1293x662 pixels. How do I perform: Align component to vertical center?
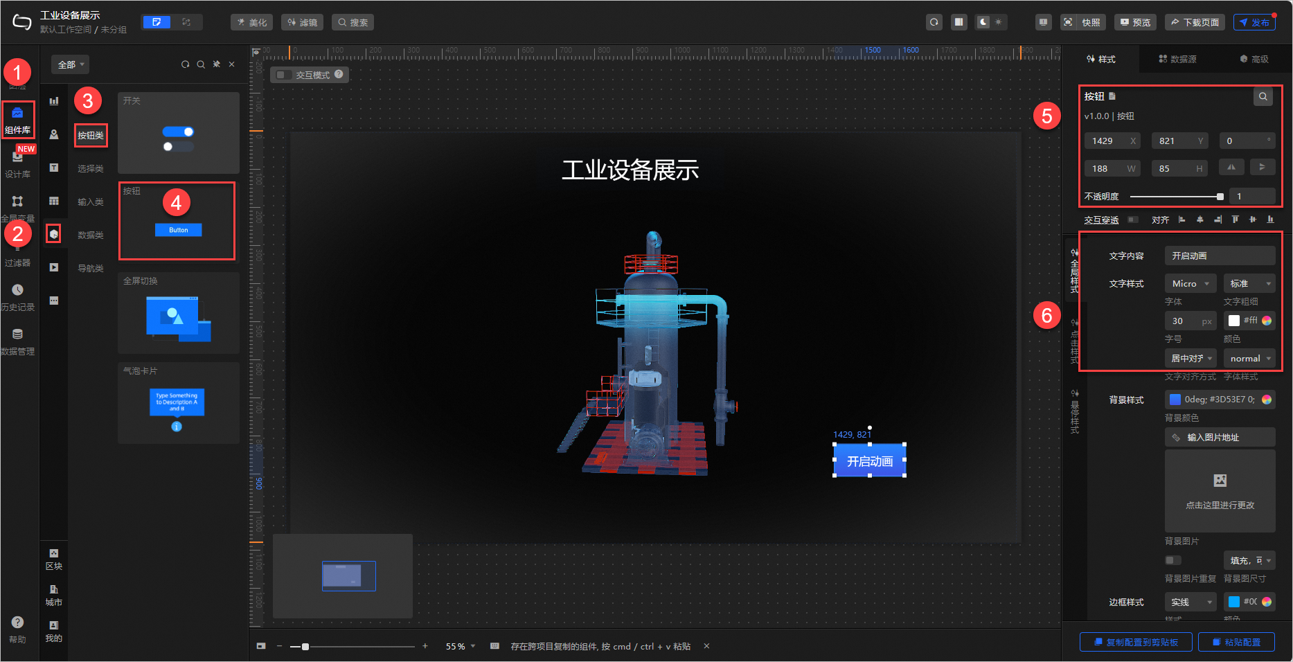coord(1253,220)
